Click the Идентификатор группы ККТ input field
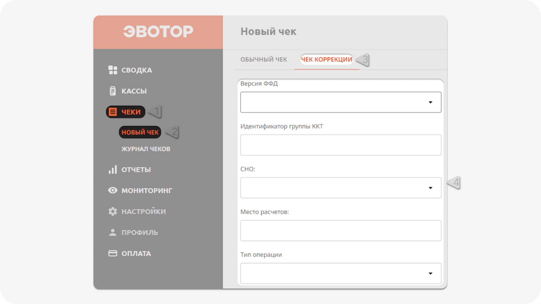The width and height of the screenshot is (541, 304). tap(341, 145)
